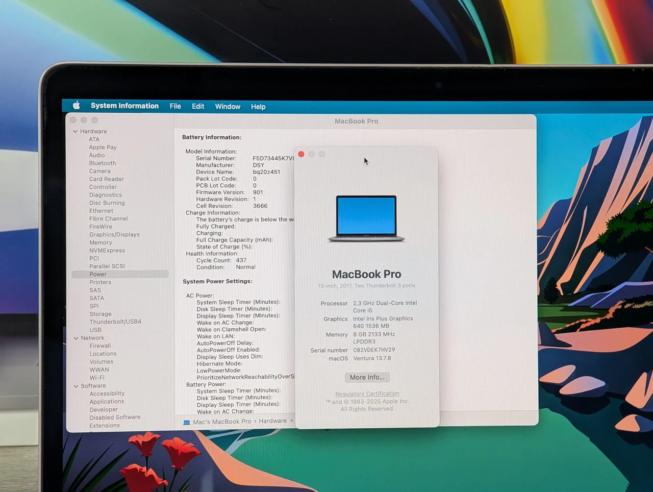Select Storage in the sidebar
Screen dimensions: 653x492
101,314
